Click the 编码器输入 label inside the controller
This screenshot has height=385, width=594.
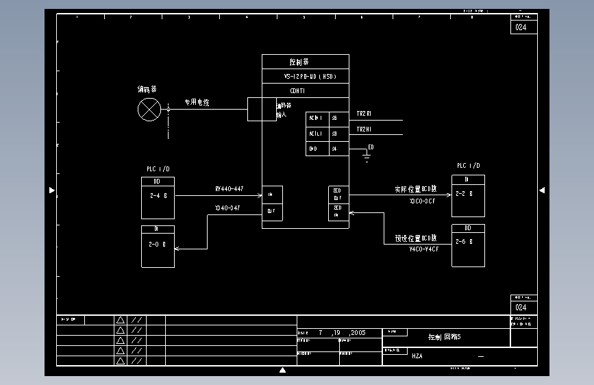[x=284, y=110]
